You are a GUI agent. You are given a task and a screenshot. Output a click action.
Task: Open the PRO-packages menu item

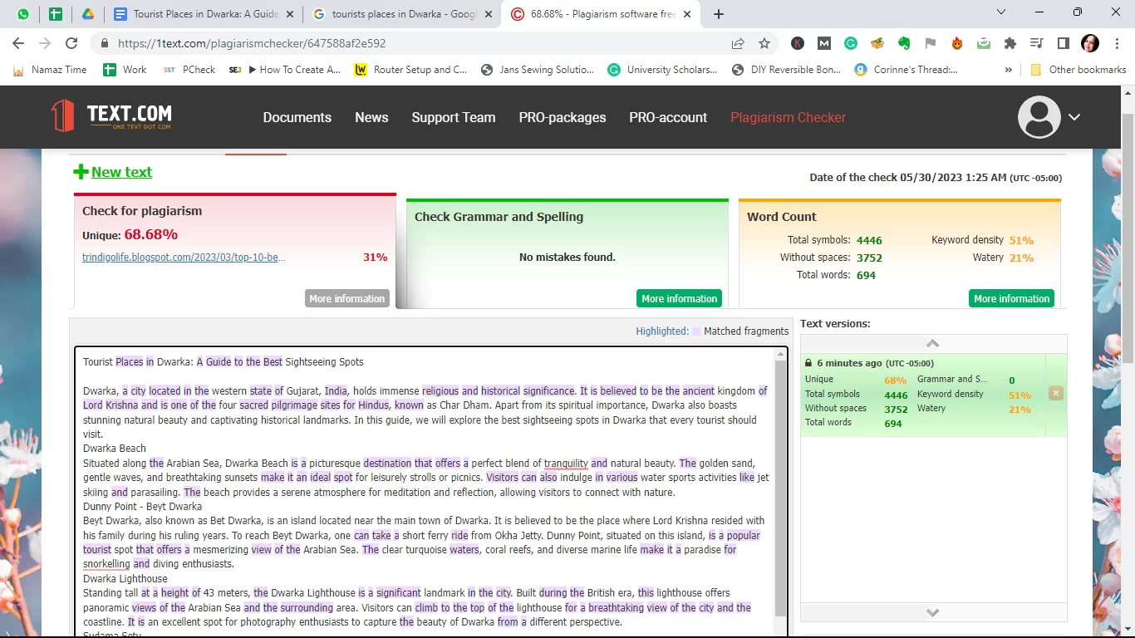563,117
